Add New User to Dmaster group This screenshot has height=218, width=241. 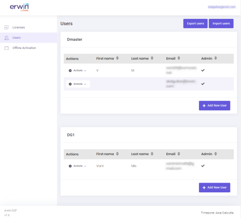pyautogui.click(x=214, y=106)
